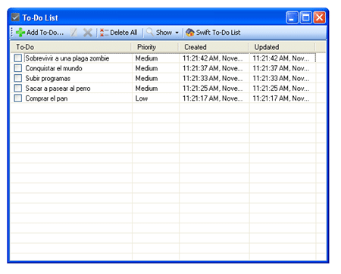Check the Conquistar el mundo checkbox
This screenshot has width=341, height=274.
point(18,68)
